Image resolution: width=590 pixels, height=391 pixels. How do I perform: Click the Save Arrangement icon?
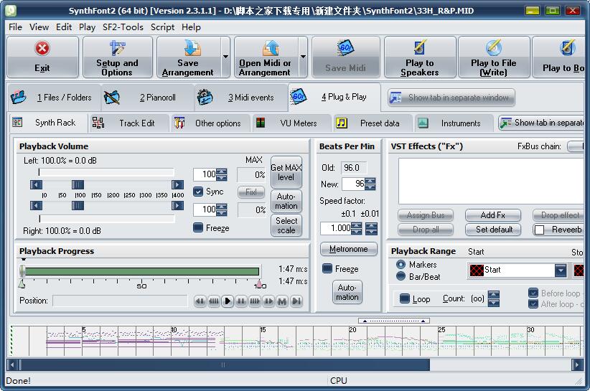192,48
